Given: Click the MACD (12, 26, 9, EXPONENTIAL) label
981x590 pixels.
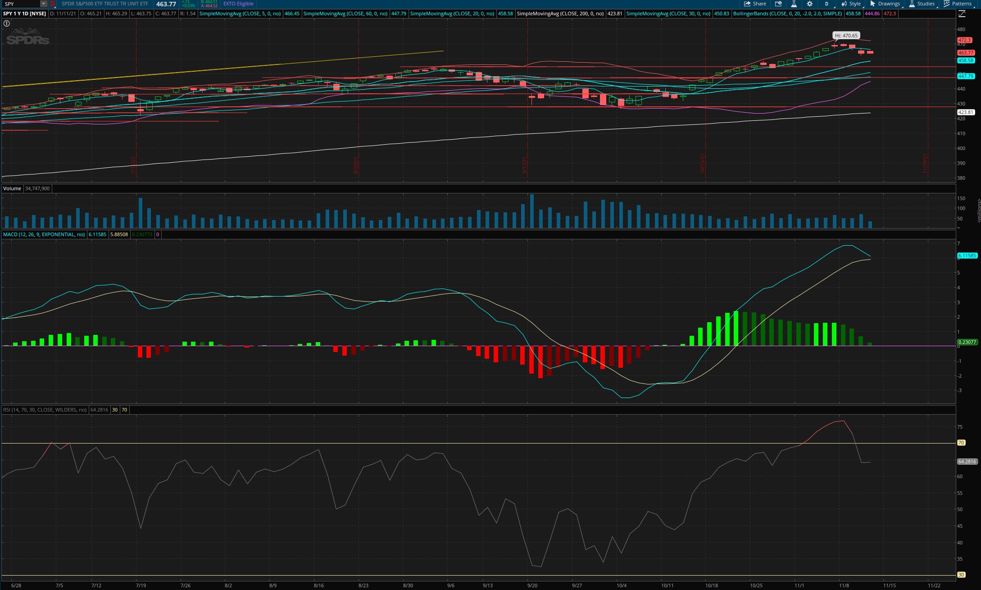Looking at the screenshot, I should (44, 234).
